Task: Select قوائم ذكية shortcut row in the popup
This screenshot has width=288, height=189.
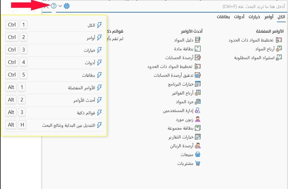Action: coord(54,112)
